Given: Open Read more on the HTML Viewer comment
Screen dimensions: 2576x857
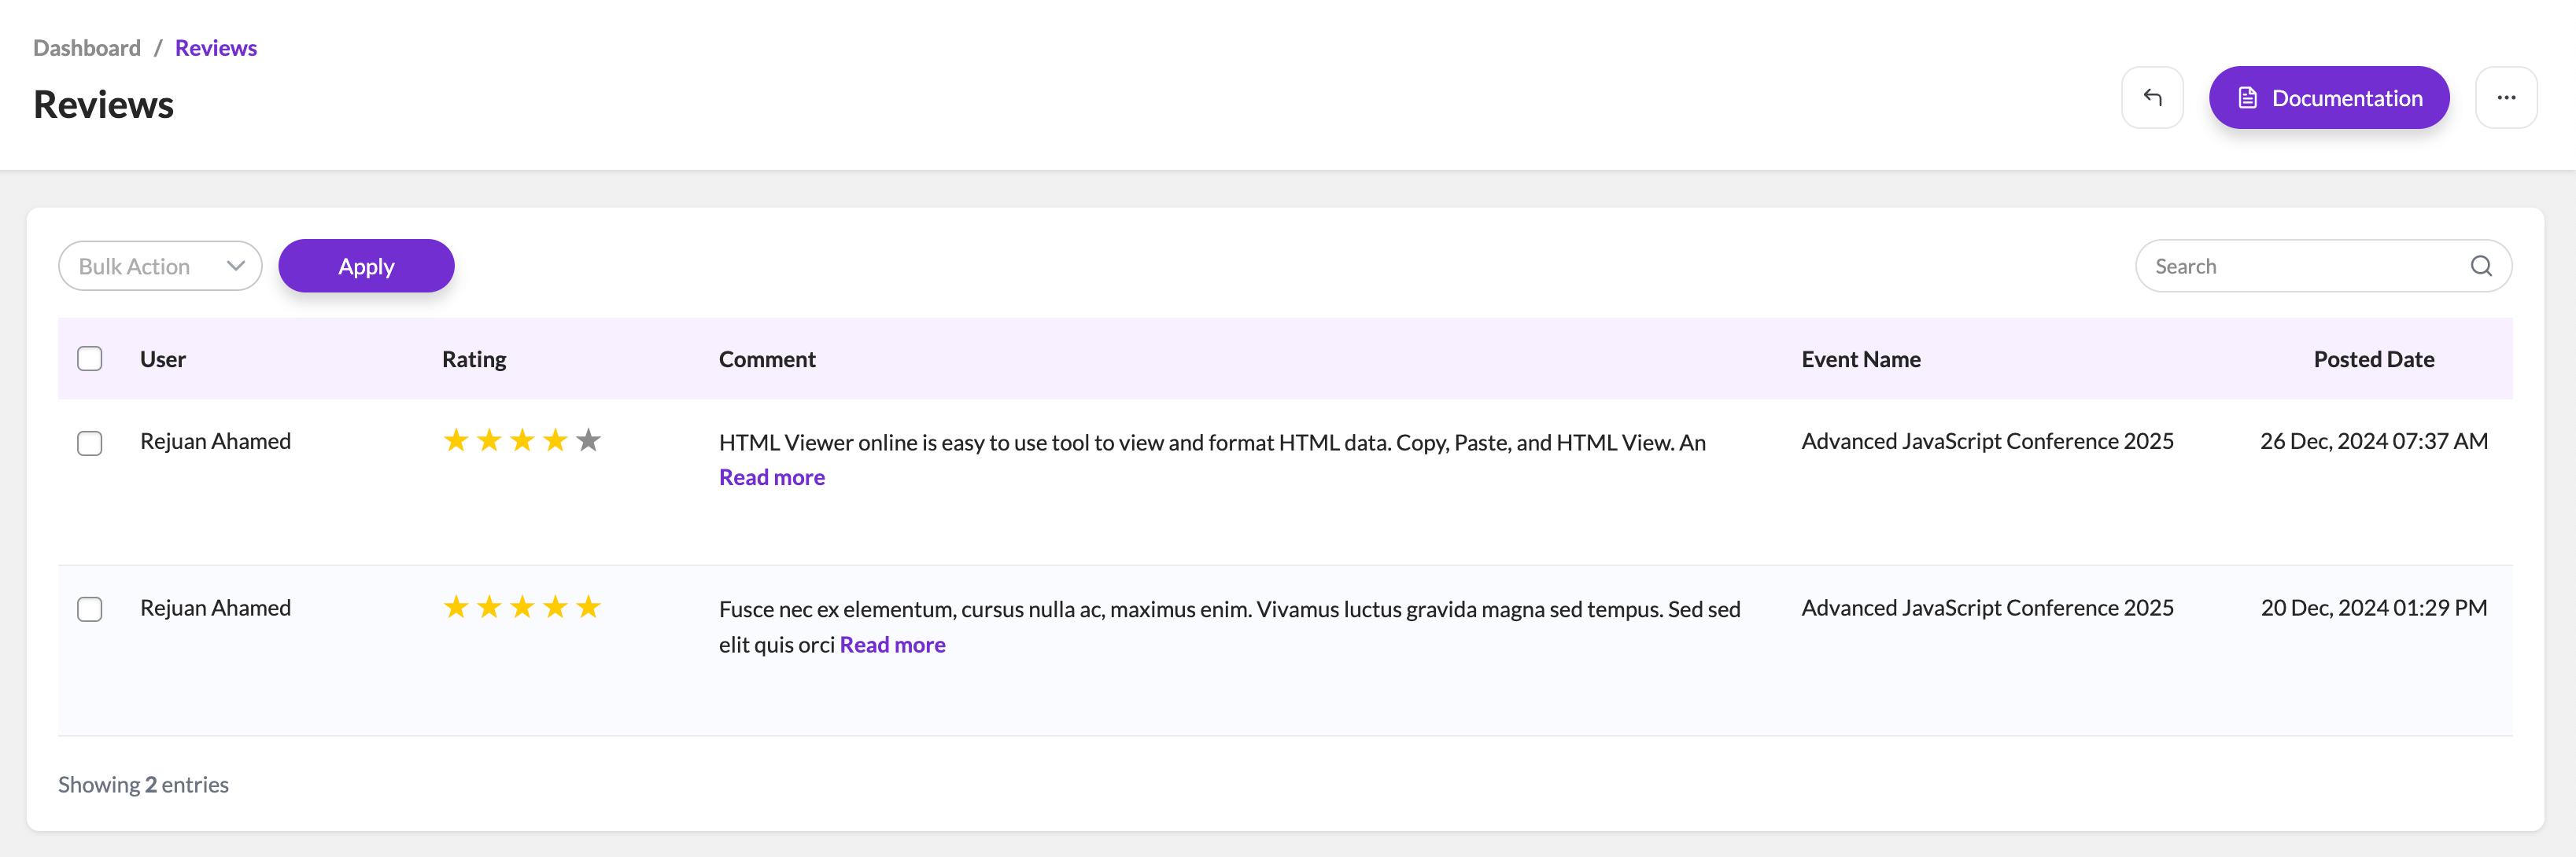Looking at the screenshot, I should tap(772, 477).
